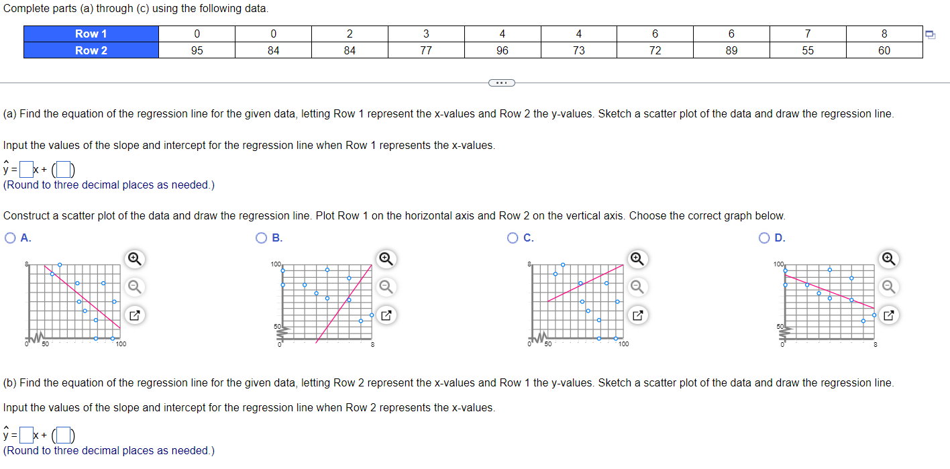Select answer choice D radio button
Viewport: 950px width, 469px height.
(763, 238)
